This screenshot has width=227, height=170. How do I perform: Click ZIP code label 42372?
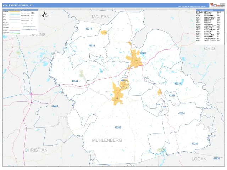(89, 29)
